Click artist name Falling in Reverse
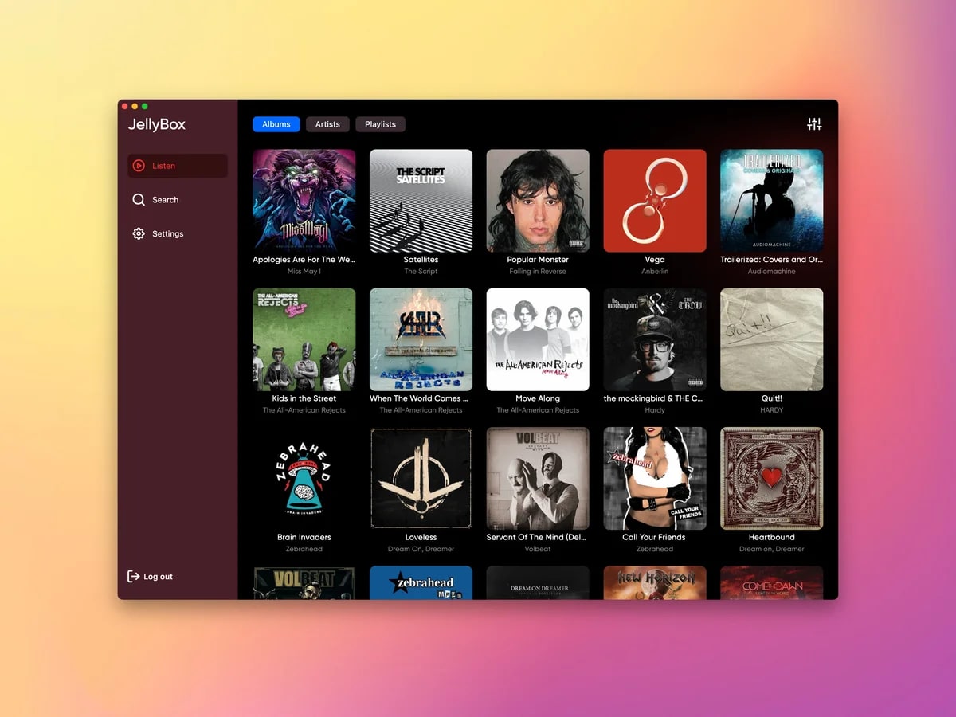Image resolution: width=956 pixels, height=717 pixels. click(538, 272)
